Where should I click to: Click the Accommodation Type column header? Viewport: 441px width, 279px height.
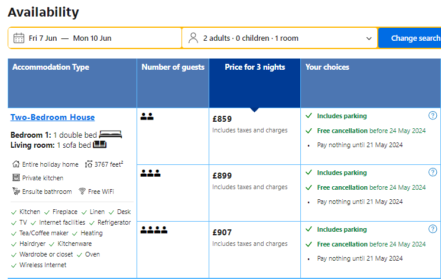tap(51, 67)
